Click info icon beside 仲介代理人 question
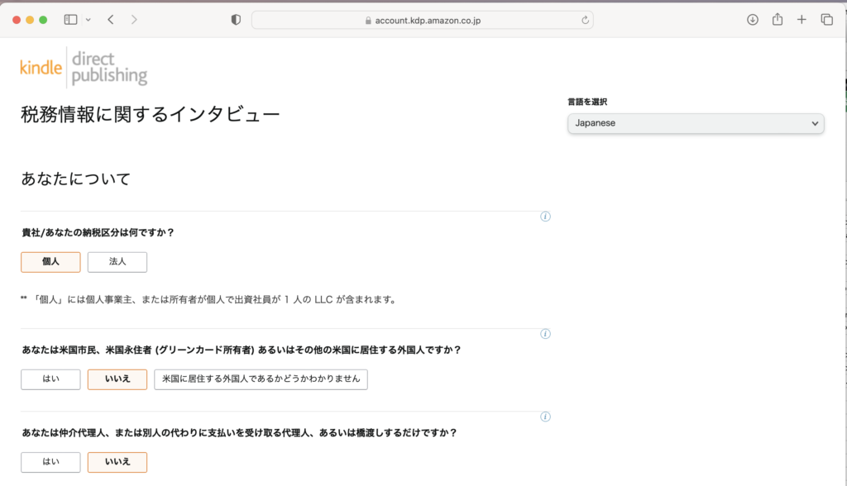Screen dimensions: 847x486 pos(545,417)
